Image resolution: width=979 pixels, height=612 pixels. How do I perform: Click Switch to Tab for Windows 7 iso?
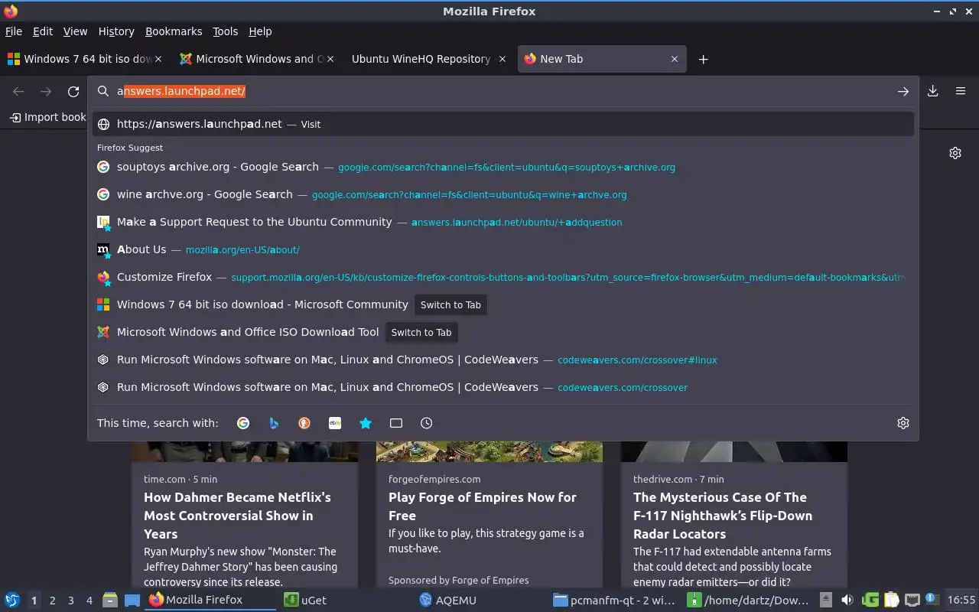click(450, 304)
